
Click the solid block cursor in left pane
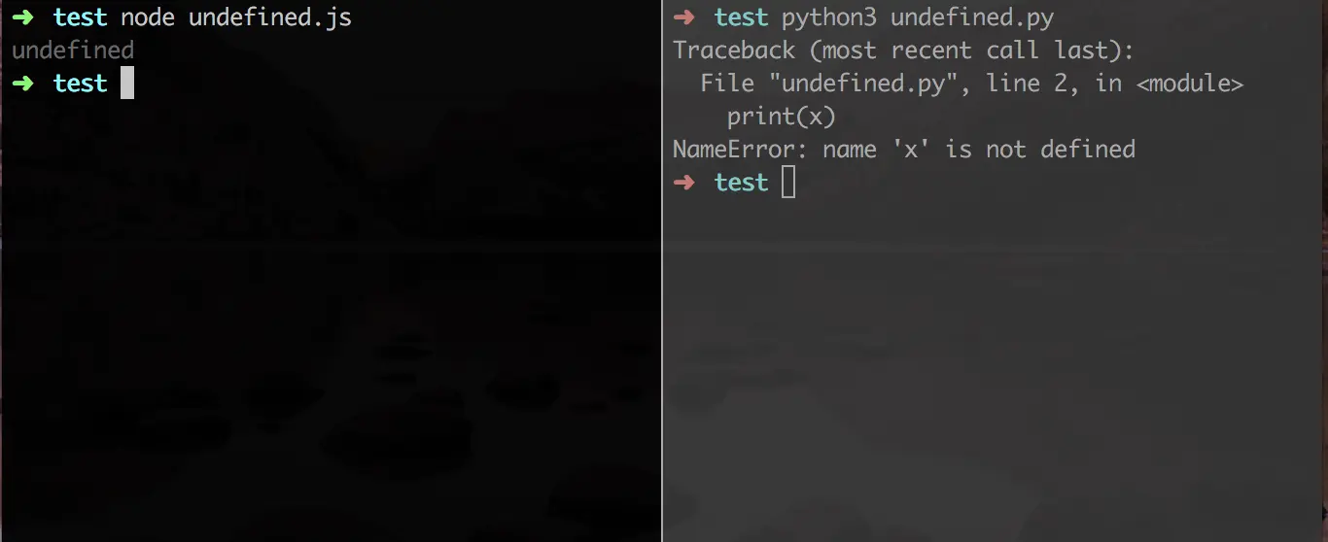coord(127,84)
